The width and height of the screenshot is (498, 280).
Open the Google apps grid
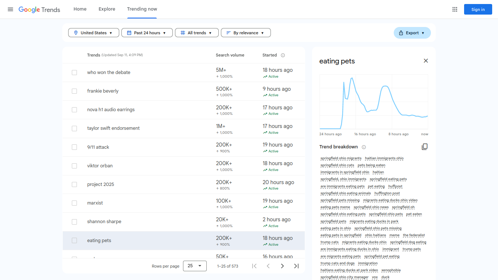coord(455,9)
